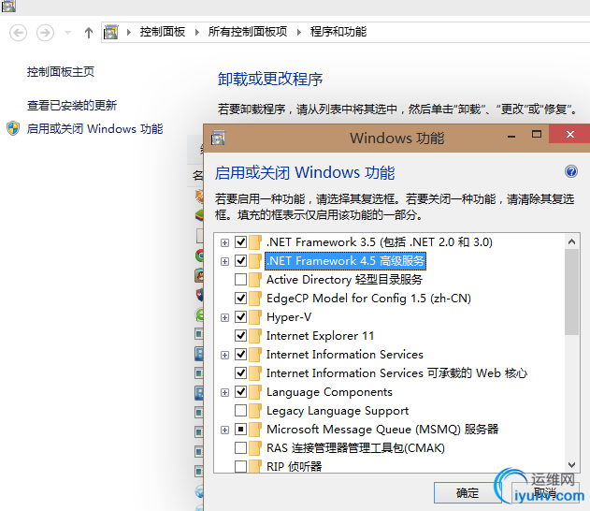This screenshot has height=511, width=590.
Task: Click the Windows 功能 title bar icon
Action: [x=218, y=138]
